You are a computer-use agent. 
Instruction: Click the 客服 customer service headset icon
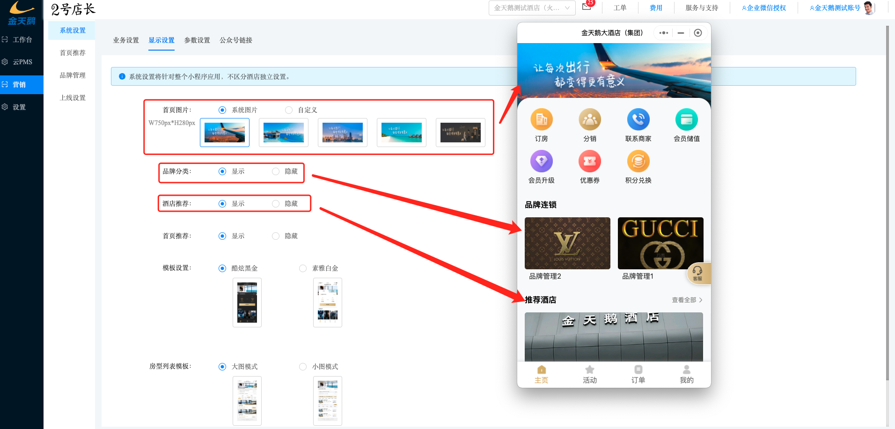698,274
